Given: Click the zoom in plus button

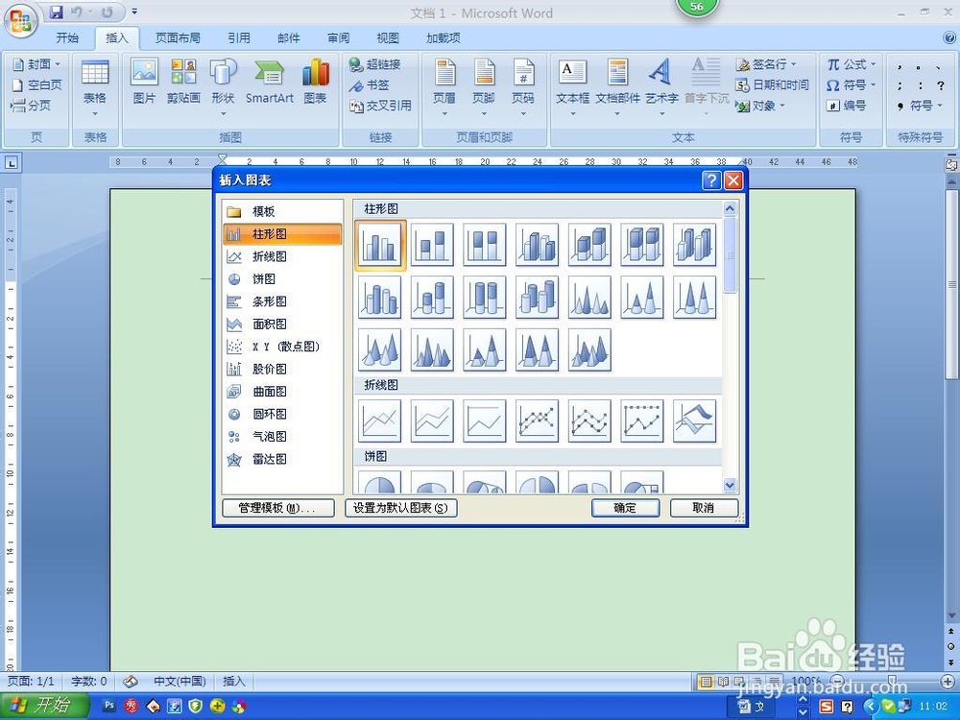Looking at the screenshot, I should 948,681.
